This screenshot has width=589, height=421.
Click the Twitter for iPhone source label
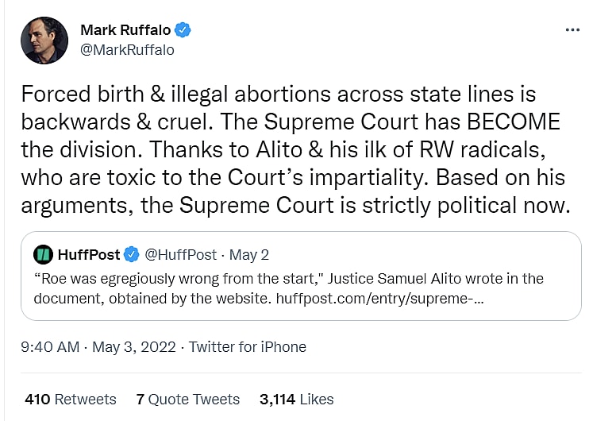point(247,347)
